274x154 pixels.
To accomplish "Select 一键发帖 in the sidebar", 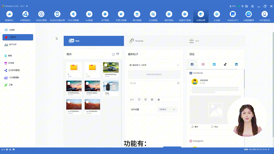I will [18, 37].
